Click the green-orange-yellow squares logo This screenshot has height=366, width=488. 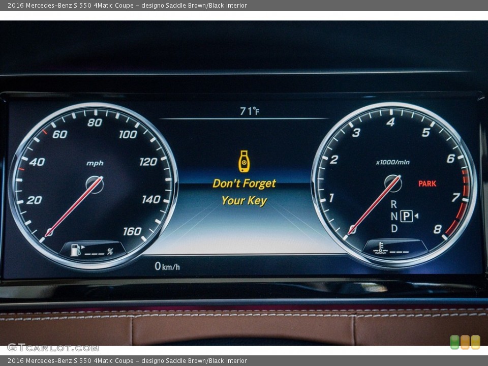click(465, 342)
